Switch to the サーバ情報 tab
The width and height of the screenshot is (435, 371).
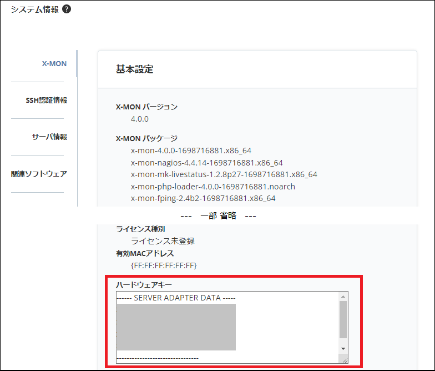click(49, 137)
